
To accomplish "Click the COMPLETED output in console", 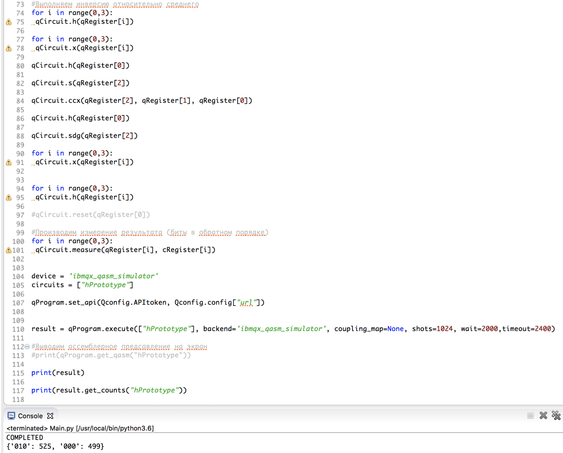I will (25, 438).
